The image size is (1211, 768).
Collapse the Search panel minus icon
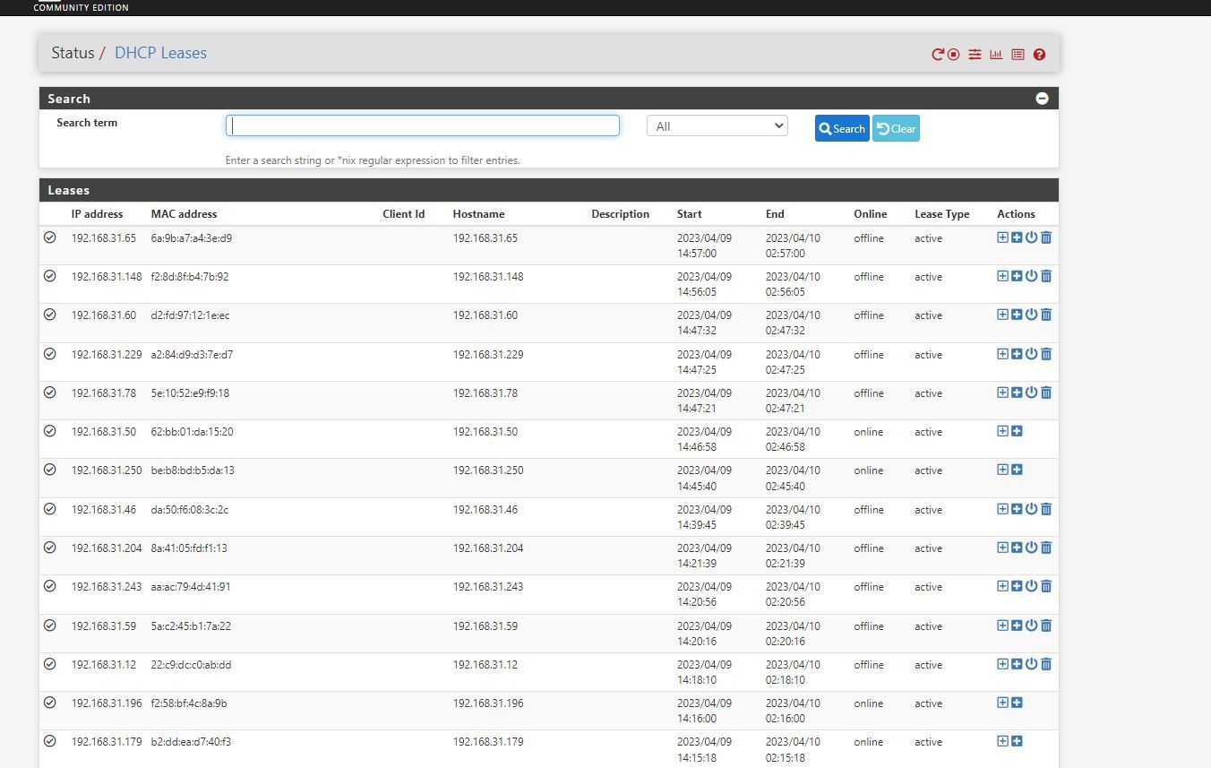click(1042, 99)
